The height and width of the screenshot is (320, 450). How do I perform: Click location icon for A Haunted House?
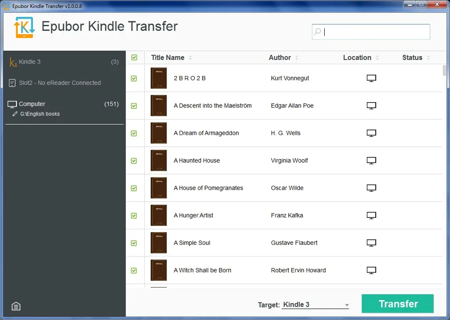point(371,160)
